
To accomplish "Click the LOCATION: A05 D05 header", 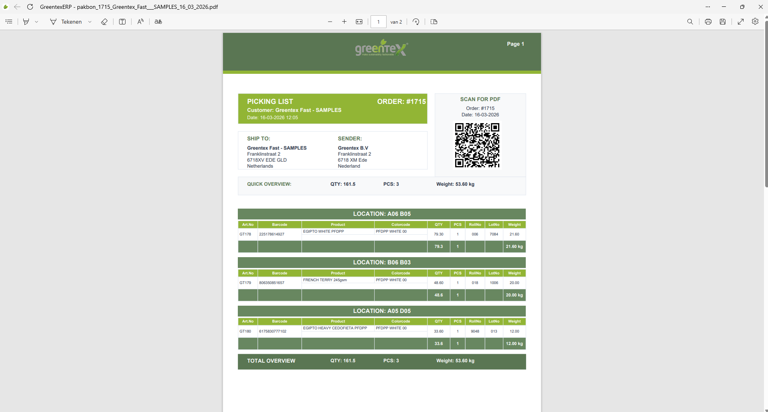I will coord(382,311).
